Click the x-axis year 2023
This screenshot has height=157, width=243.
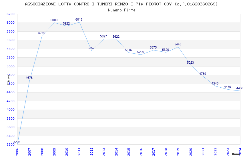(228, 152)
